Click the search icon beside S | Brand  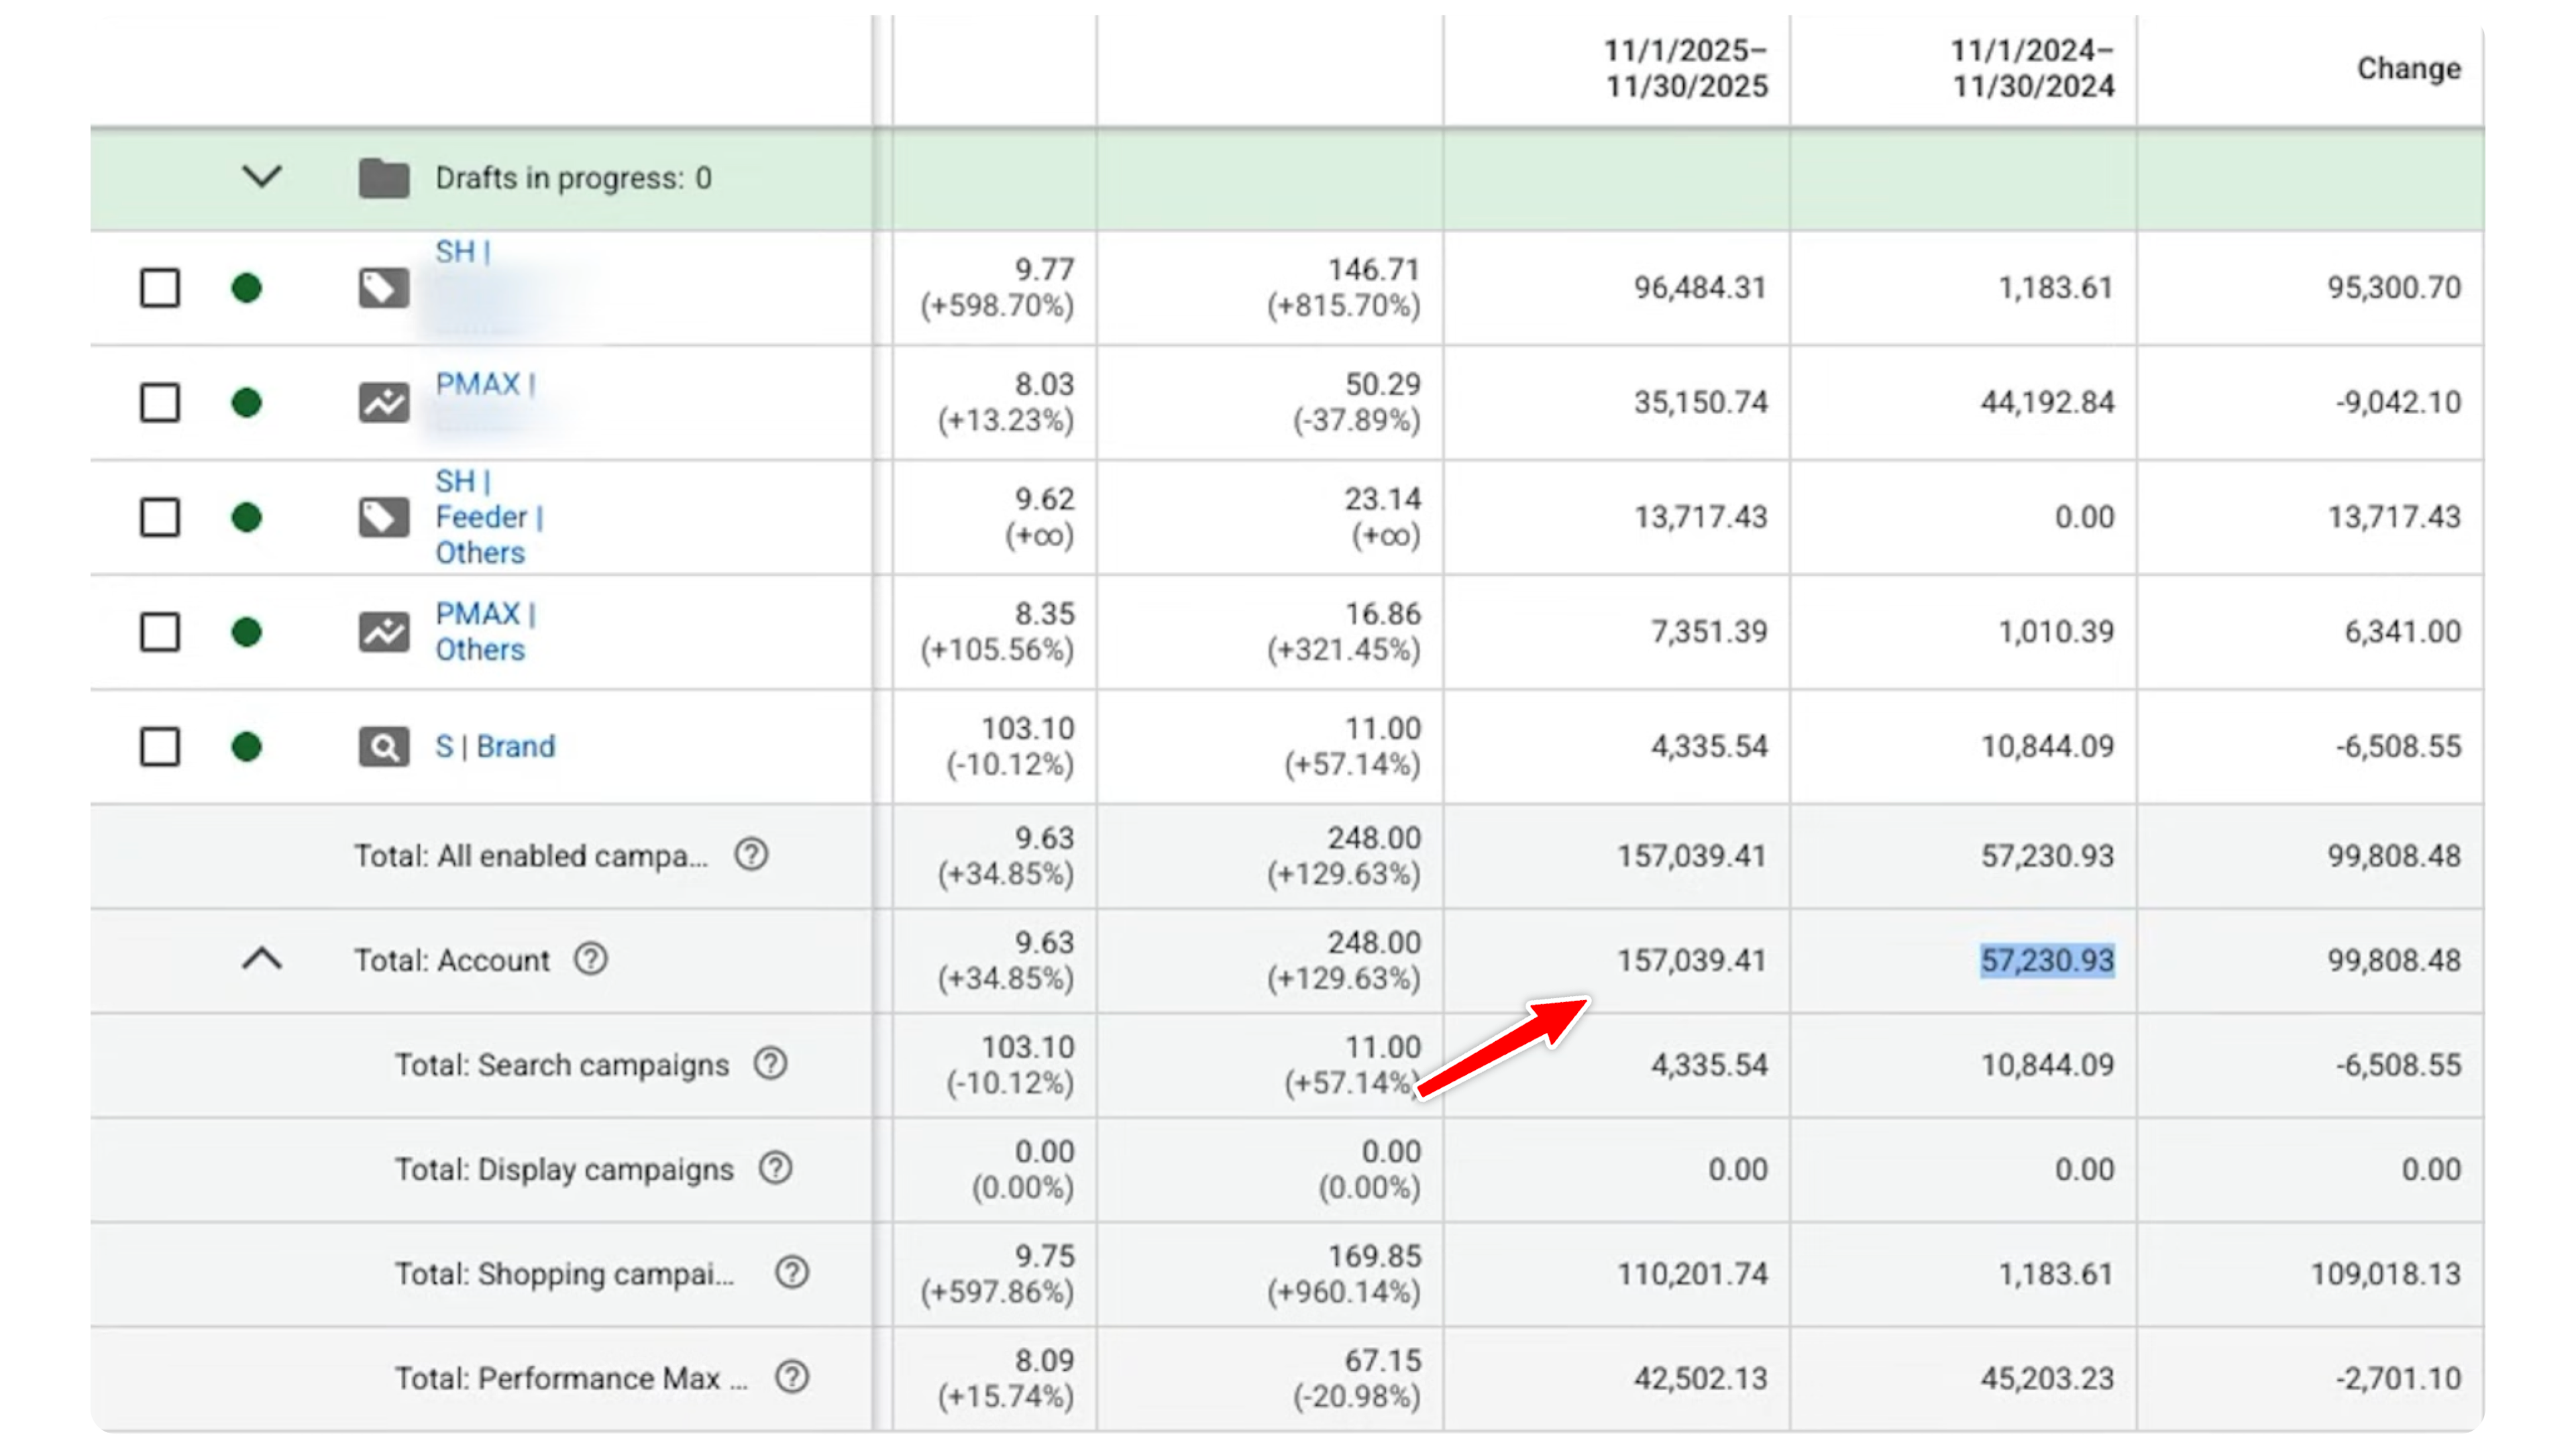384,746
